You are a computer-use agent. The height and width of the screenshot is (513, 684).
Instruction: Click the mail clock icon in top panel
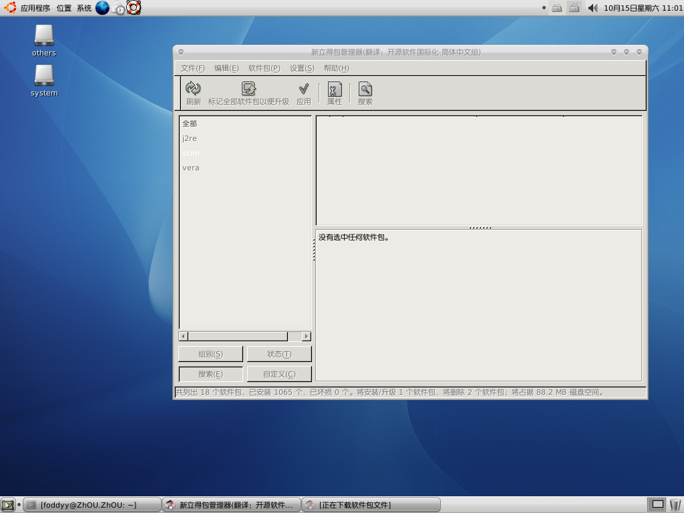[x=118, y=8]
